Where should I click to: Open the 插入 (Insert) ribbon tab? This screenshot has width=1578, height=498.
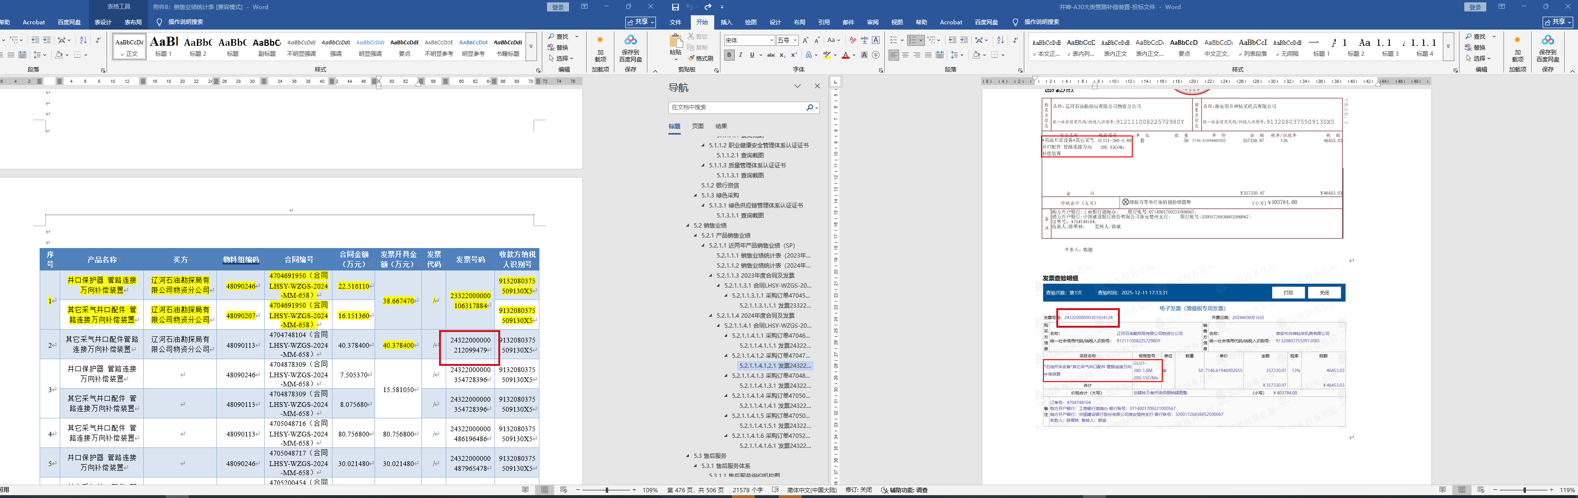(x=726, y=22)
